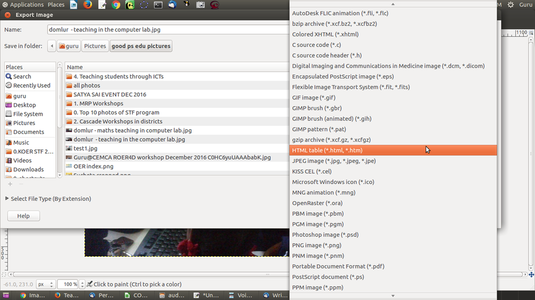Open the px unit dropdown
Viewport: 535px width, 300px height.
(46, 285)
